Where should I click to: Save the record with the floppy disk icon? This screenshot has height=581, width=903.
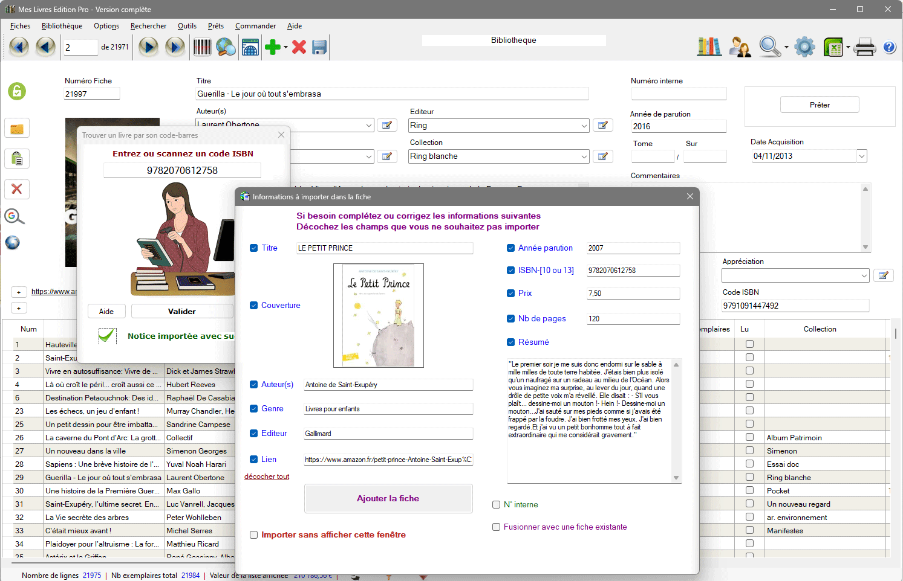pos(319,47)
